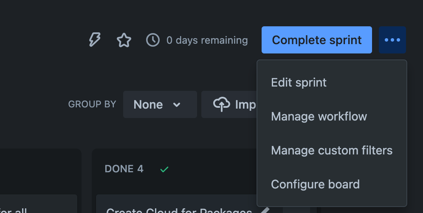423x213 pixels.
Task: Open the partially visible "for all" card
Action: (39, 204)
